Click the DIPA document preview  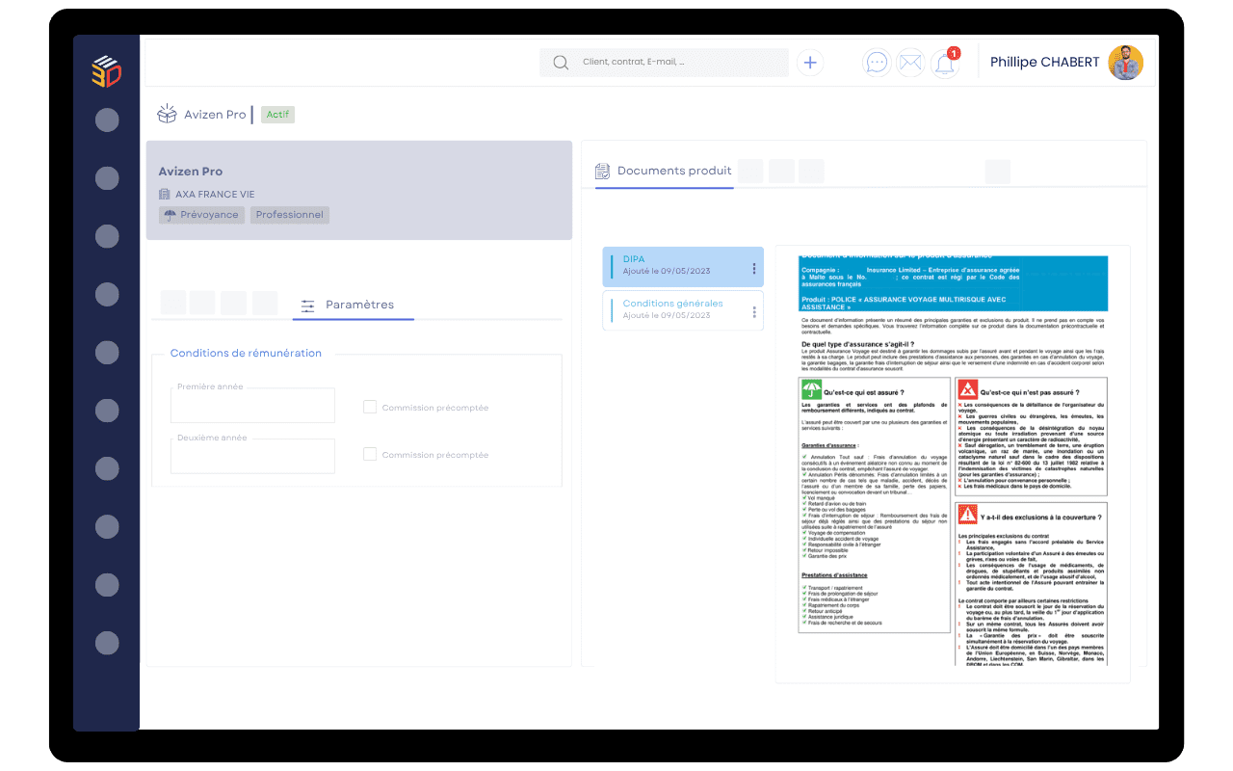click(954, 461)
